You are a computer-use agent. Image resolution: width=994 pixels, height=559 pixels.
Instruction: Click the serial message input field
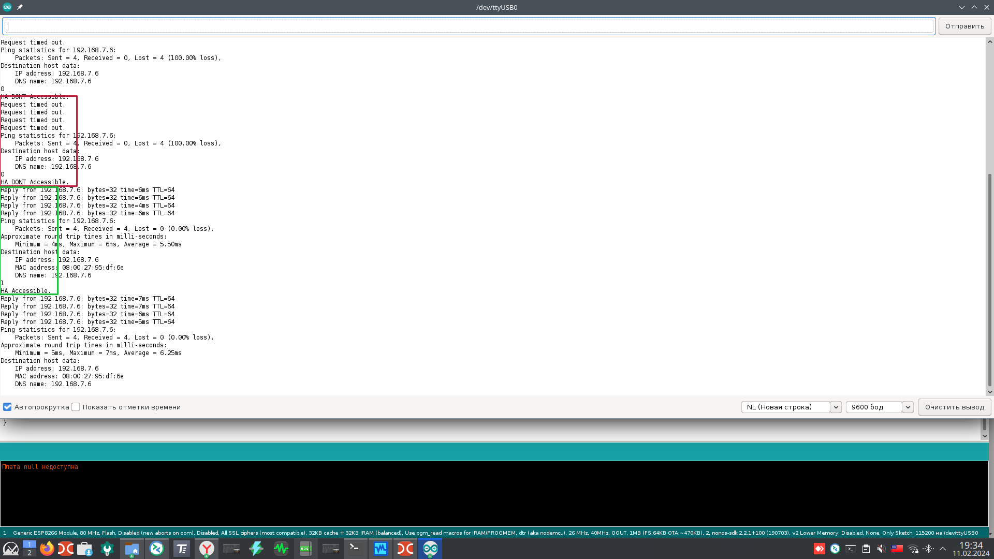[x=469, y=26]
